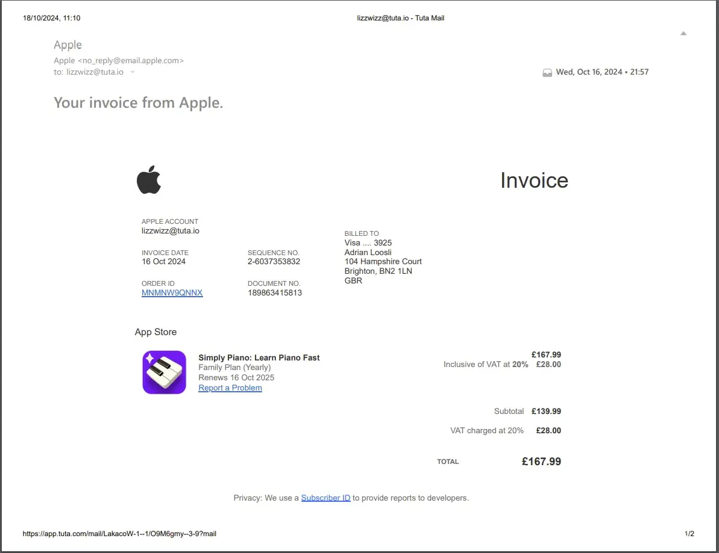
Task: Click the inbox icon beside the email date
Action: (547, 72)
